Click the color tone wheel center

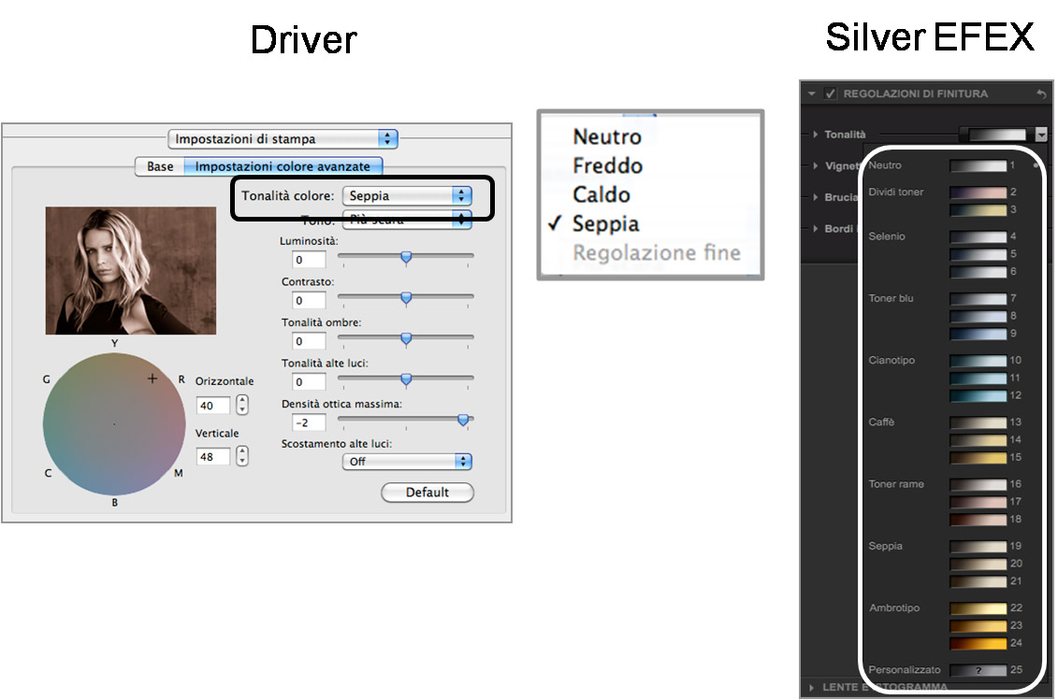114,424
